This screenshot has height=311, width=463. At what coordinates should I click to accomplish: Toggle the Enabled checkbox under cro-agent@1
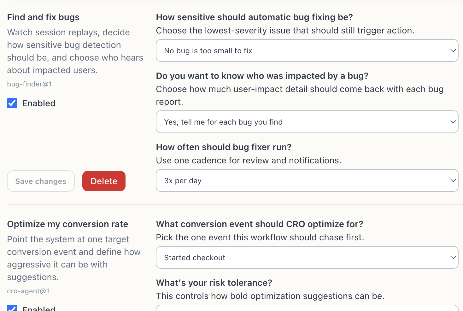[x=12, y=308]
